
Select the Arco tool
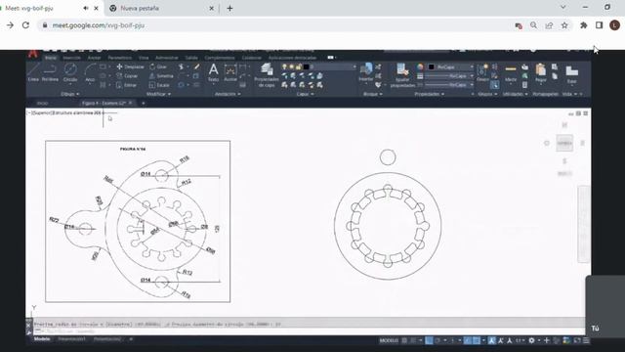click(90, 72)
